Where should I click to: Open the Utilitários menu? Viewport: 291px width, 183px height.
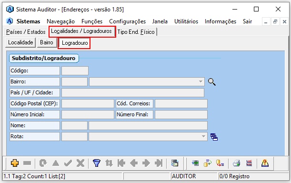[x=186, y=21]
